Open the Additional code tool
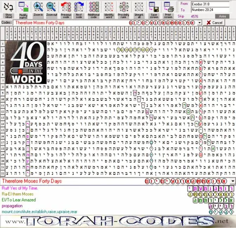 click(94, 7)
